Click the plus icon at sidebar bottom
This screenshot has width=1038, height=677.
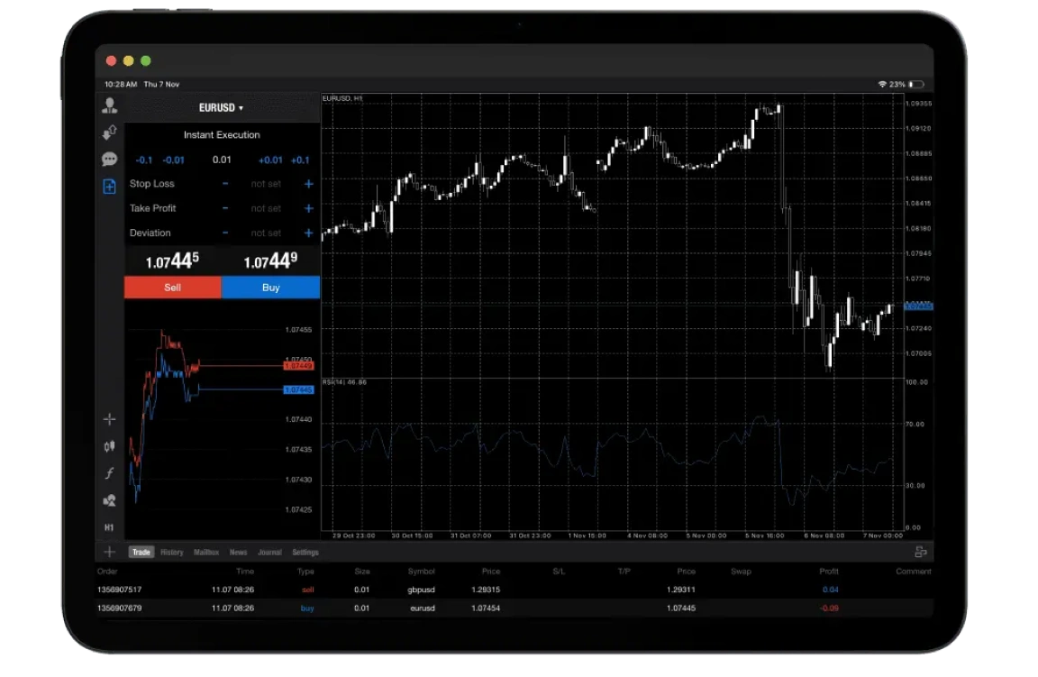coord(109,551)
